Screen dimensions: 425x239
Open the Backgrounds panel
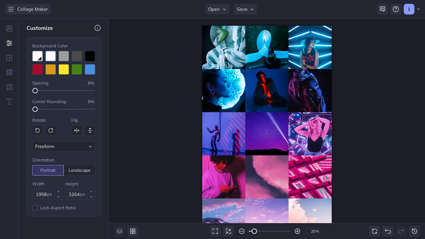[9, 72]
